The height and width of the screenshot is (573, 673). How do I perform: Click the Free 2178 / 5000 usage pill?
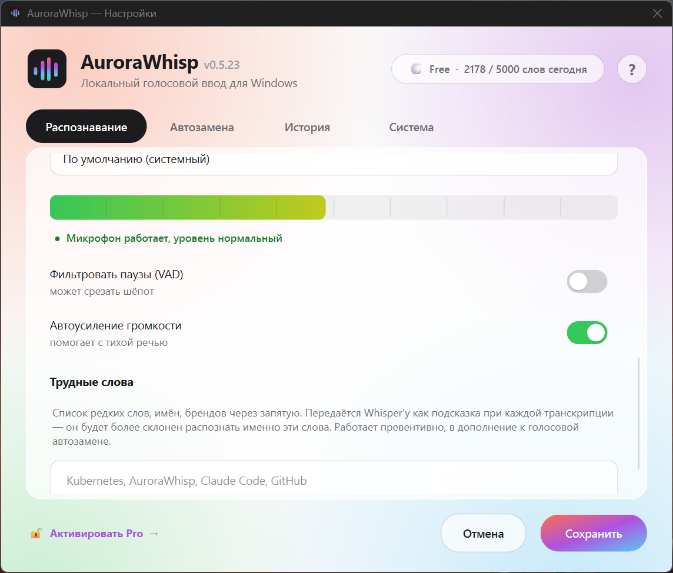[498, 69]
